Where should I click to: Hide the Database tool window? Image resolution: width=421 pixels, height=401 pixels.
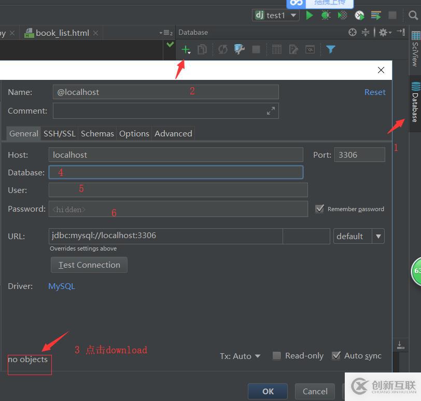(401, 32)
